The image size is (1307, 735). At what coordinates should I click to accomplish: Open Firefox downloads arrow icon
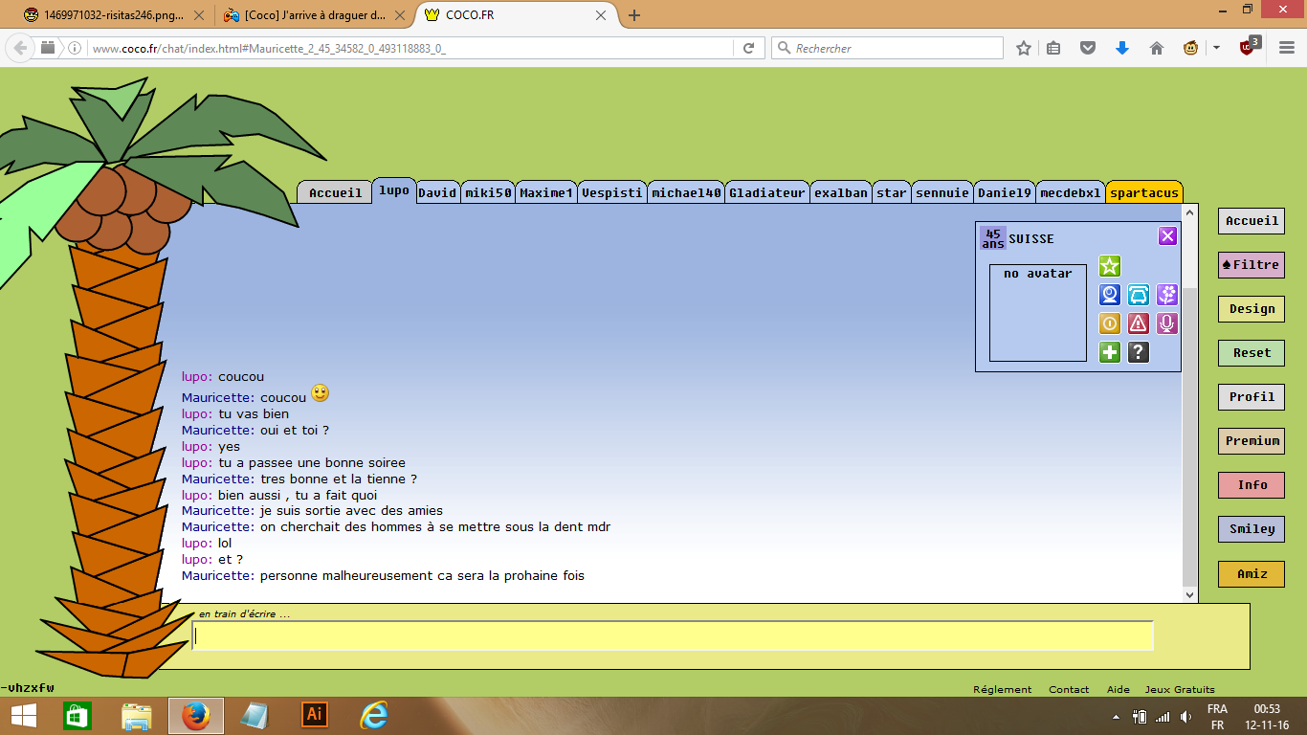1122,48
